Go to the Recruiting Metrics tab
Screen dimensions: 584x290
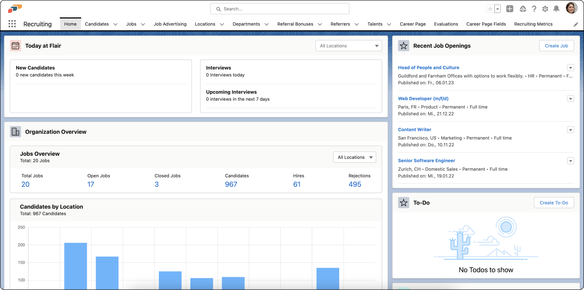point(533,24)
